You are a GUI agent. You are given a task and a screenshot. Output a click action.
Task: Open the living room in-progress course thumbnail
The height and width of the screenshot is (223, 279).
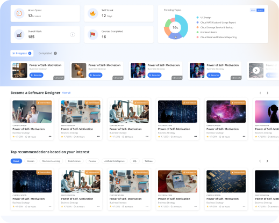pyautogui.click(x=20, y=70)
